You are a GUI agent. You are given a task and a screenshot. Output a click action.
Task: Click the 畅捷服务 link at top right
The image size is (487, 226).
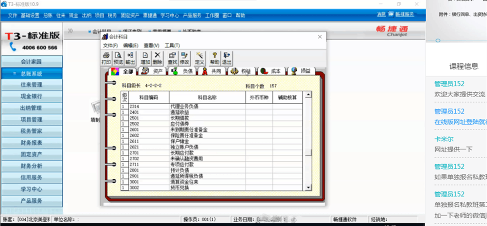405,15
